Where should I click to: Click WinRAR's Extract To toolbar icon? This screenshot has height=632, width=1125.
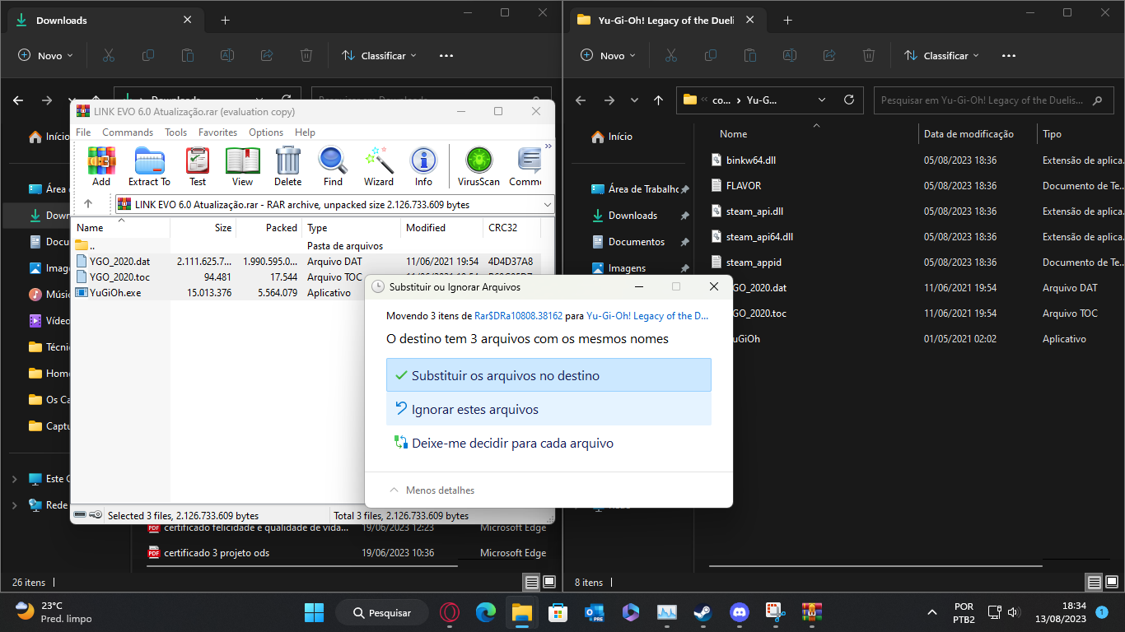[x=149, y=166]
